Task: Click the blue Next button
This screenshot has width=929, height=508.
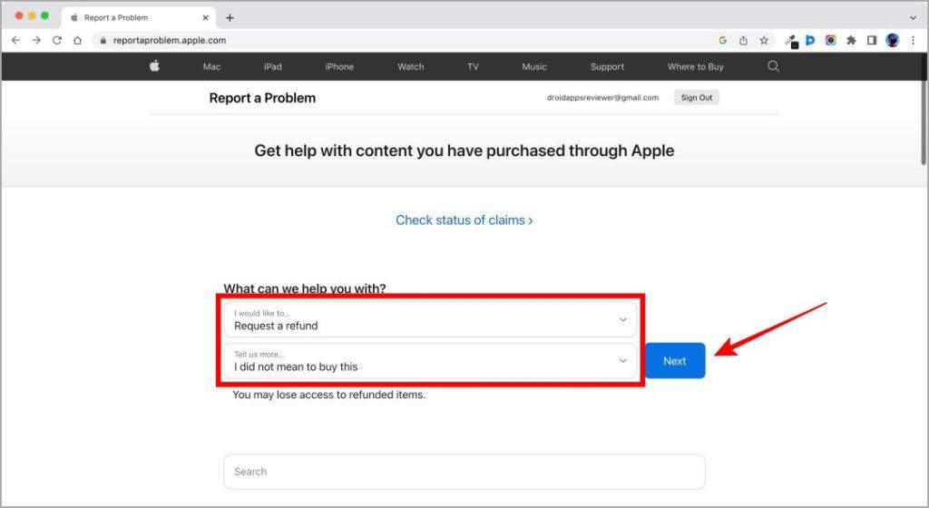Action: pyautogui.click(x=675, y=360)
